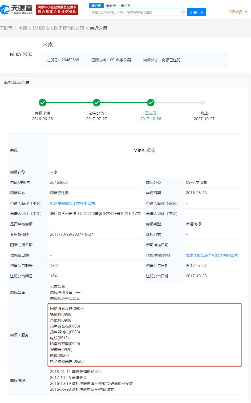251x403 pixels.
Task: Click the 商标申请 green check step
Action: [x=42, y=102]
